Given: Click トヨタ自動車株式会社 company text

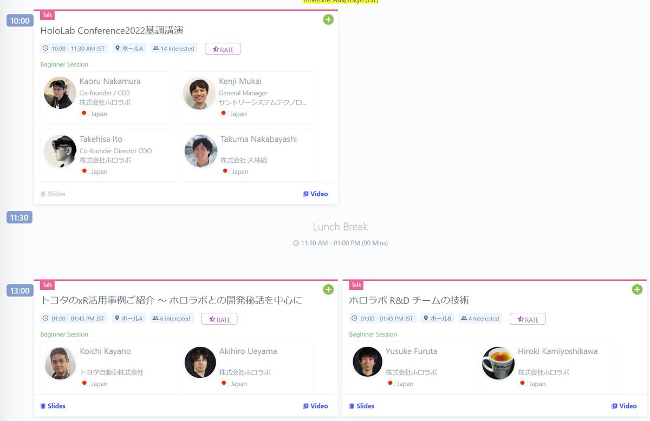Looking at the screenshot, I should [112, 372].
